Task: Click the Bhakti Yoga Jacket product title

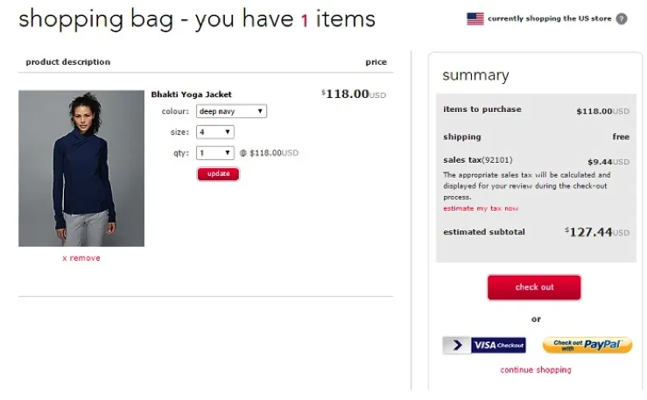Action: 191,95
